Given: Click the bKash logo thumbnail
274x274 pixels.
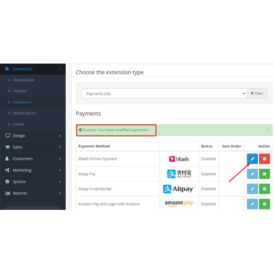Looking at the screenshot, I should pos(179,159).
